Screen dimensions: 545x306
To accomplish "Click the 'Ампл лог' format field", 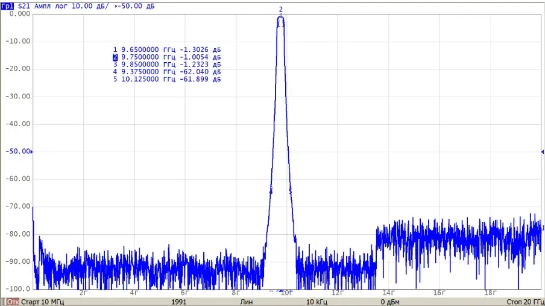I will point(51,6).
